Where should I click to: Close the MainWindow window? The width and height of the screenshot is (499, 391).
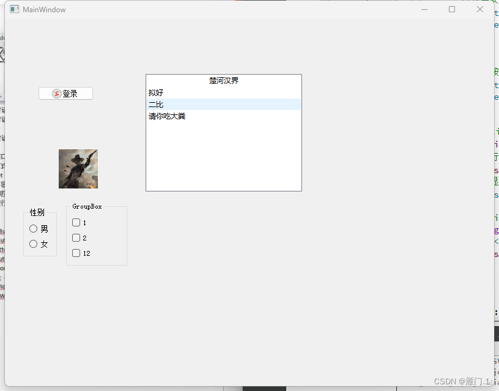coord(480,10)
